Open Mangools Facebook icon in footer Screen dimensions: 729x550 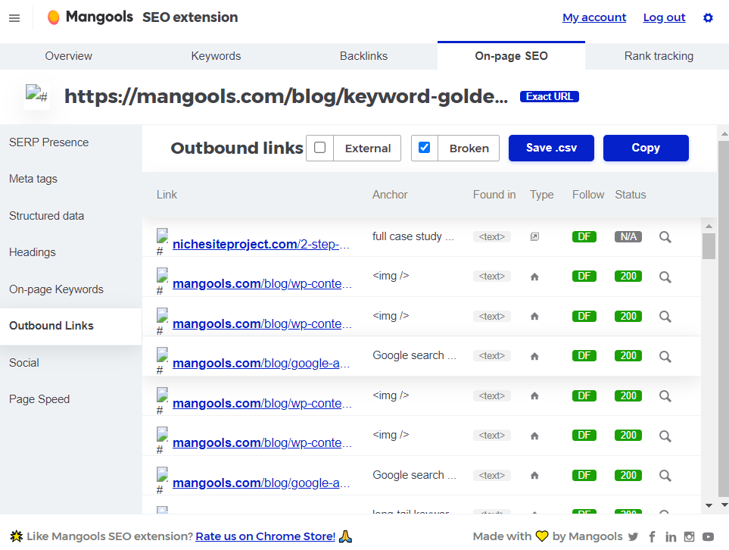653,537
